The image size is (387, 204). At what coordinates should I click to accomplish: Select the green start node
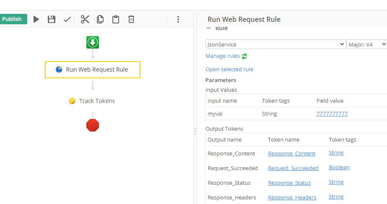pos(93,42)
